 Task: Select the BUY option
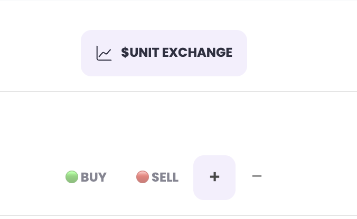point(86,177)
